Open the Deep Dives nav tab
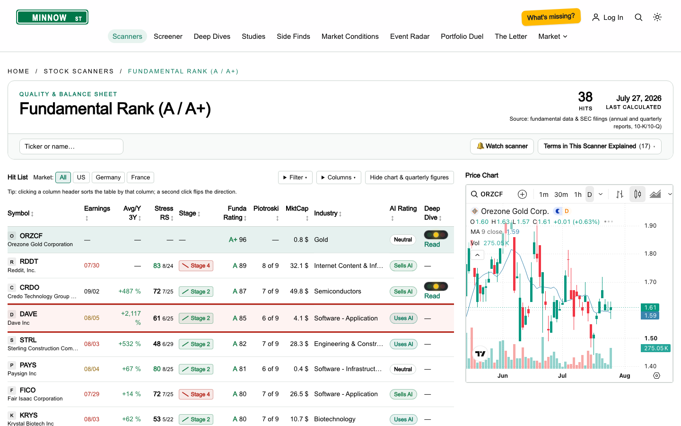The image size is (681, 426). [212, 36]
